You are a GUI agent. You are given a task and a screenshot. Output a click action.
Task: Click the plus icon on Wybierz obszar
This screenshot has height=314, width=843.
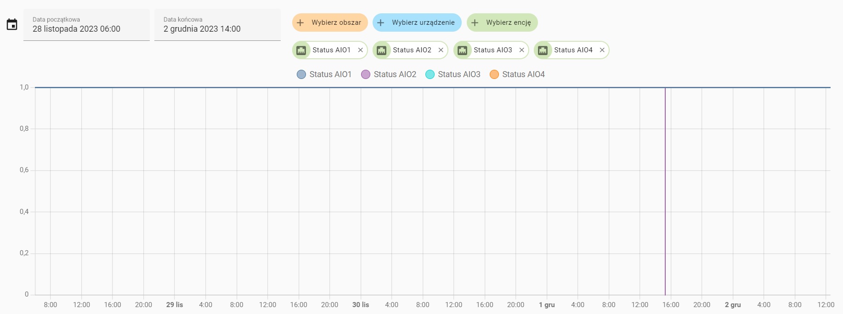click(x=300, y=22)
